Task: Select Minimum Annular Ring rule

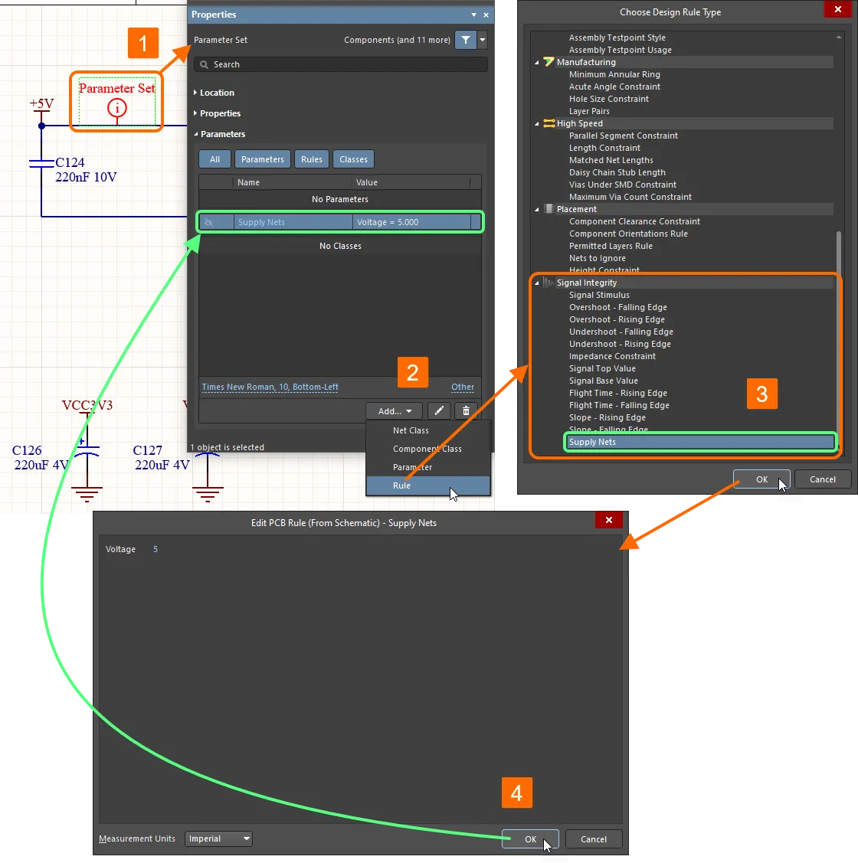Action: click(x=614, y=74)
